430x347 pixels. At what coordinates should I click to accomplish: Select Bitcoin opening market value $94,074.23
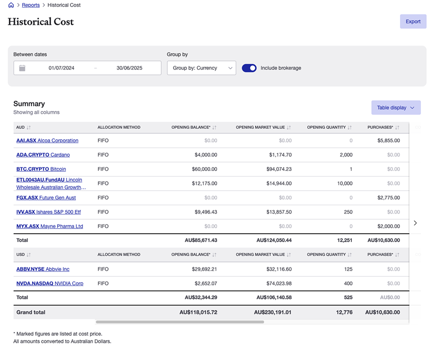[x=279, y=169]
